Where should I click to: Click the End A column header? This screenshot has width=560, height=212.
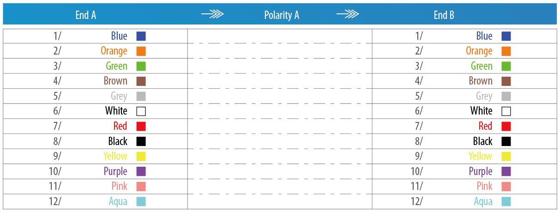tap(86, 15)
